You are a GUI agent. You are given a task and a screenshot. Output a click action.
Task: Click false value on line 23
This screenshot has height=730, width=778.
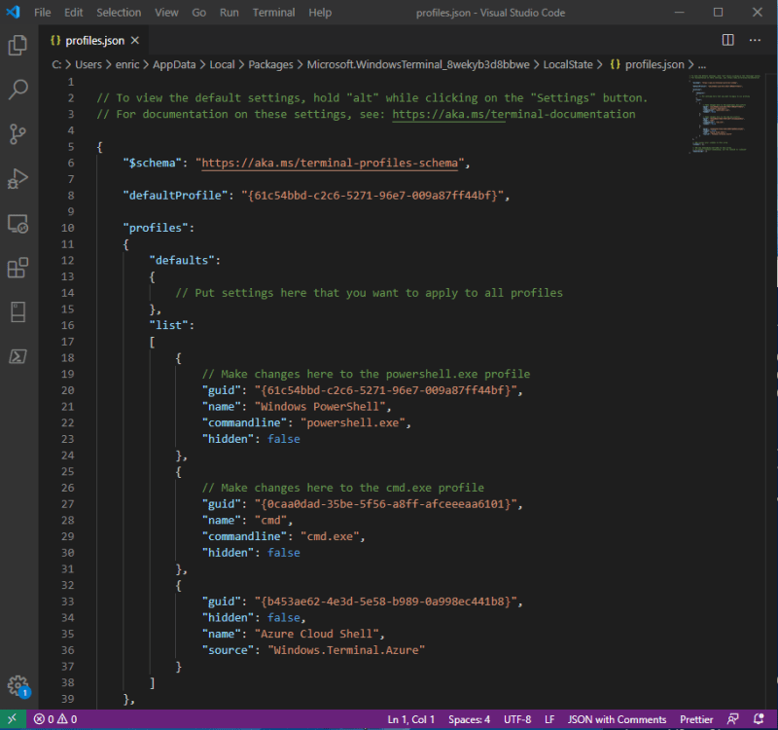[x=284, y=439]
